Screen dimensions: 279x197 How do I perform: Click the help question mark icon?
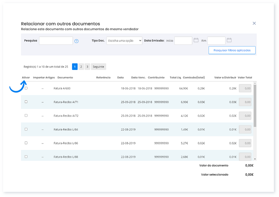point(76,41)
